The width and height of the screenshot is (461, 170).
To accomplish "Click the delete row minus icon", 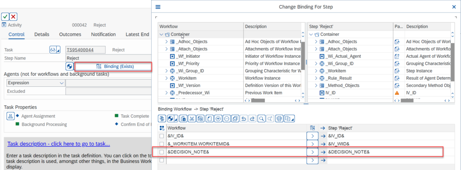I will click(227, 119).
